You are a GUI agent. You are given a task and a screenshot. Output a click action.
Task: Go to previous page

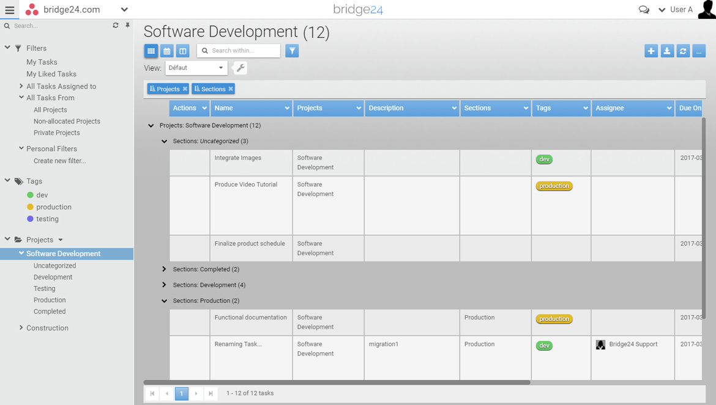166,393
